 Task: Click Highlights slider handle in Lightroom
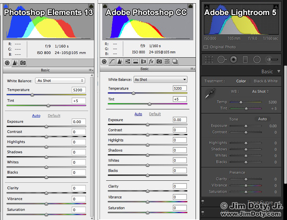point(246,143)
